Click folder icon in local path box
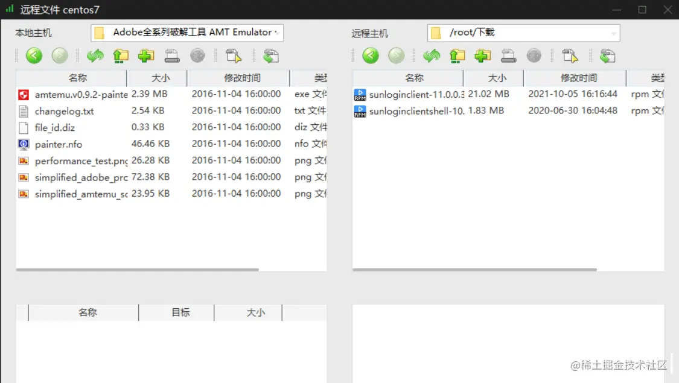 pyautogui.click(x=100, y=33)
